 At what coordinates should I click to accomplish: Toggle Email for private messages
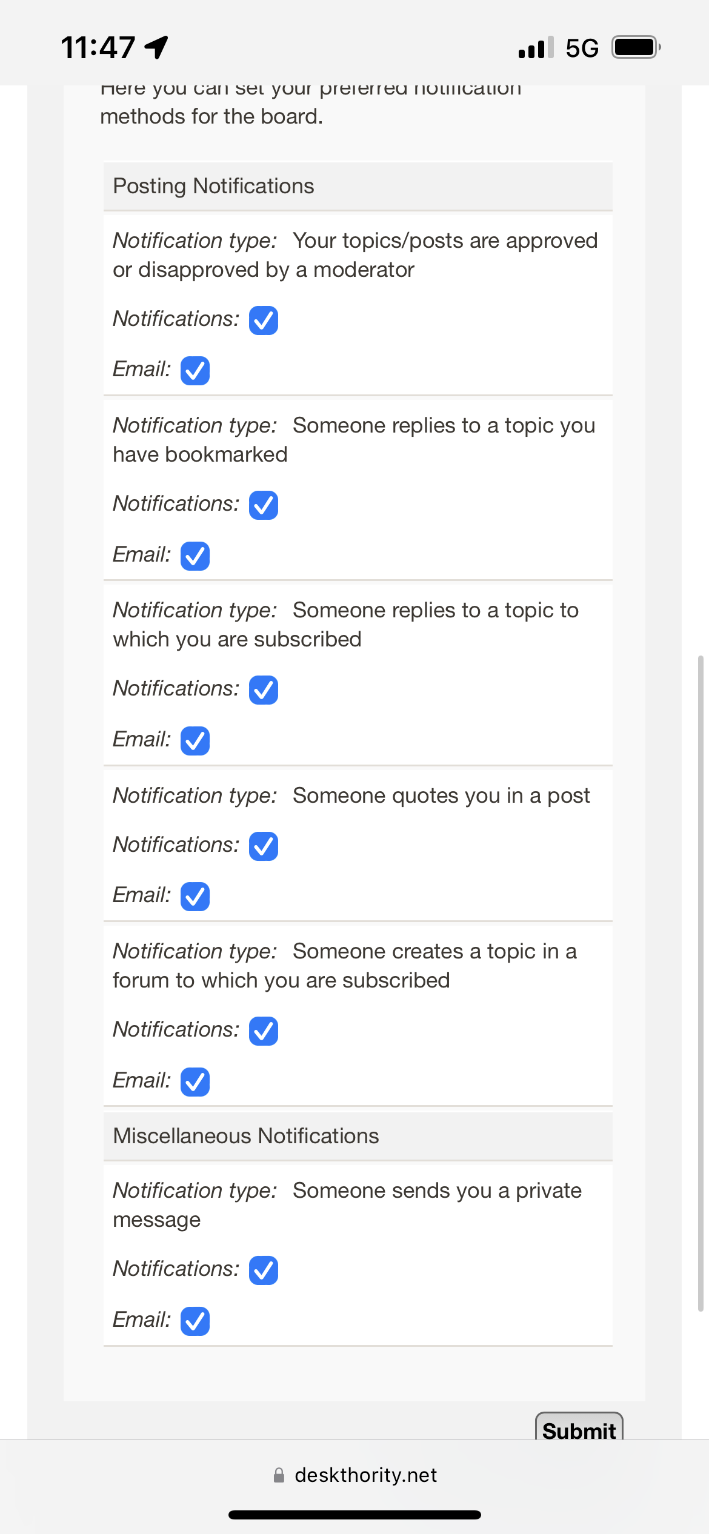195,1321
